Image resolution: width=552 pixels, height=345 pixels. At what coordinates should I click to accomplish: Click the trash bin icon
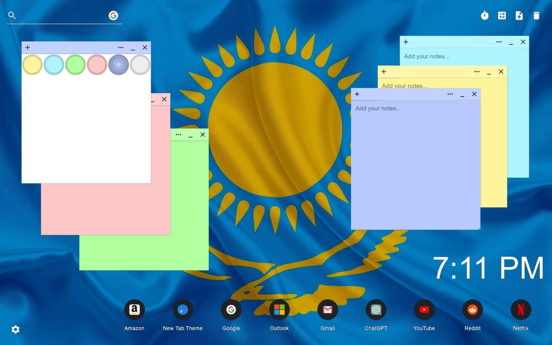[x=536, y=16]
